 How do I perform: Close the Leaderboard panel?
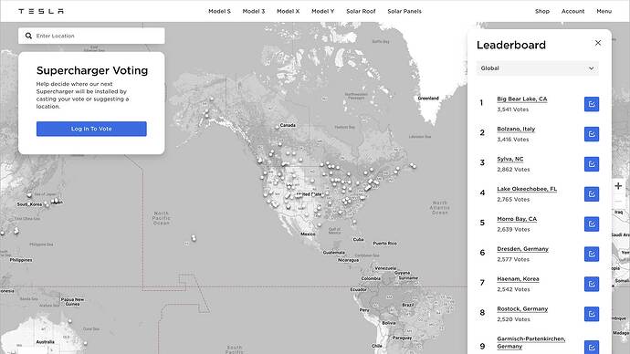[598, 43]
